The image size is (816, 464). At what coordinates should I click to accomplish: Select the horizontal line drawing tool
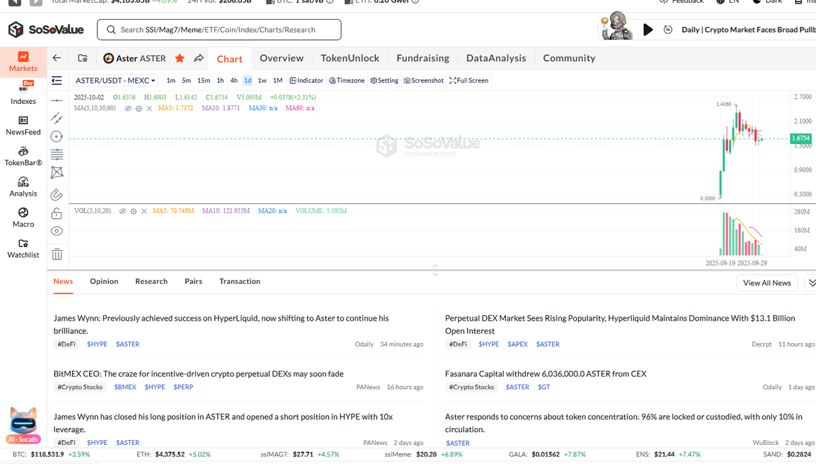click(57, 100)
